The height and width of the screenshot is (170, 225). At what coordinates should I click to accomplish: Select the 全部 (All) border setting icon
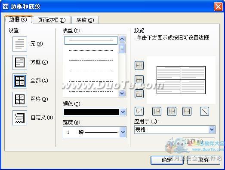(x=20, y=81)
